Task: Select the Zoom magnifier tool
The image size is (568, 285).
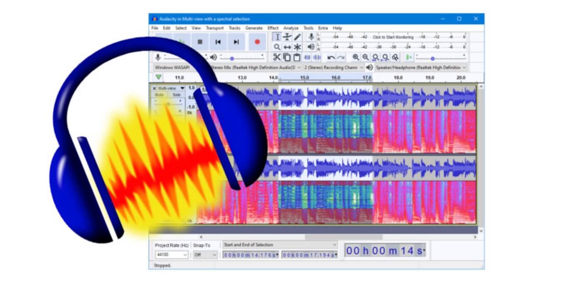Action: point(277,47)
